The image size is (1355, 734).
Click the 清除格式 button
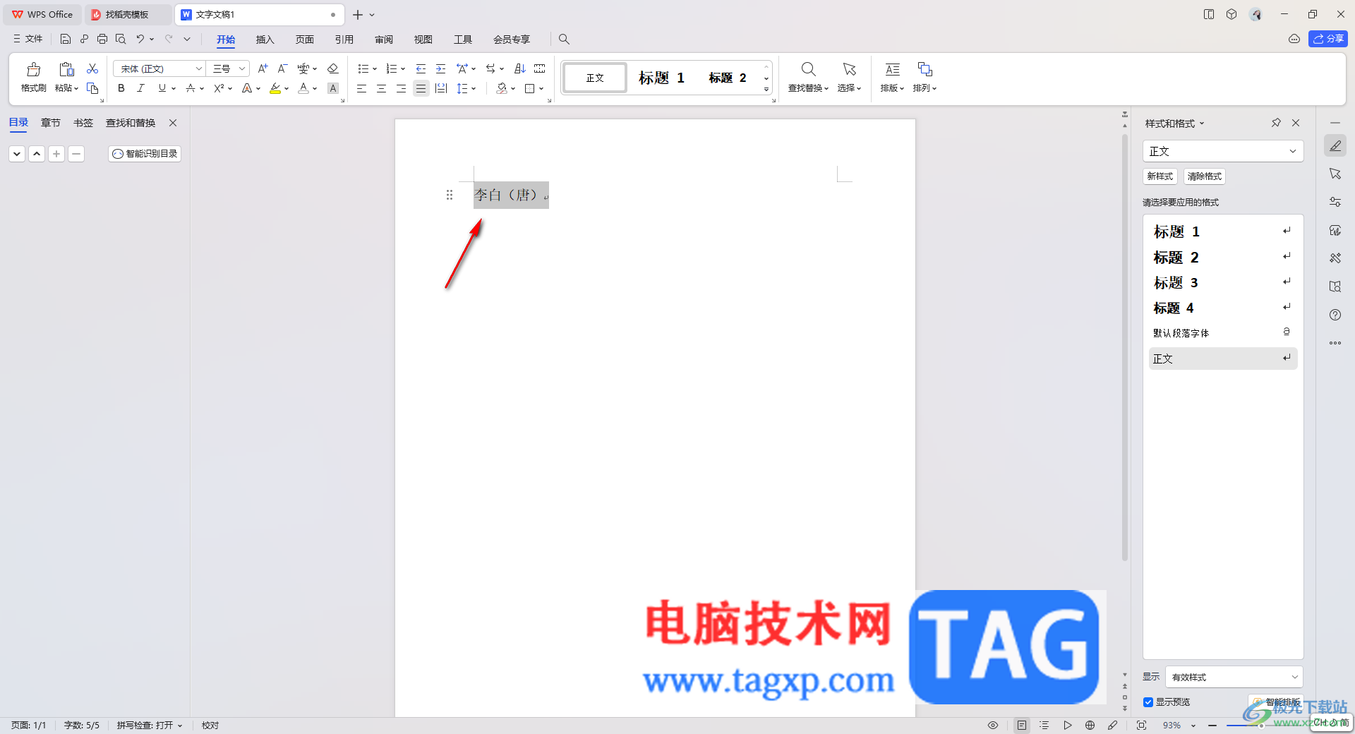point(1205,176)
